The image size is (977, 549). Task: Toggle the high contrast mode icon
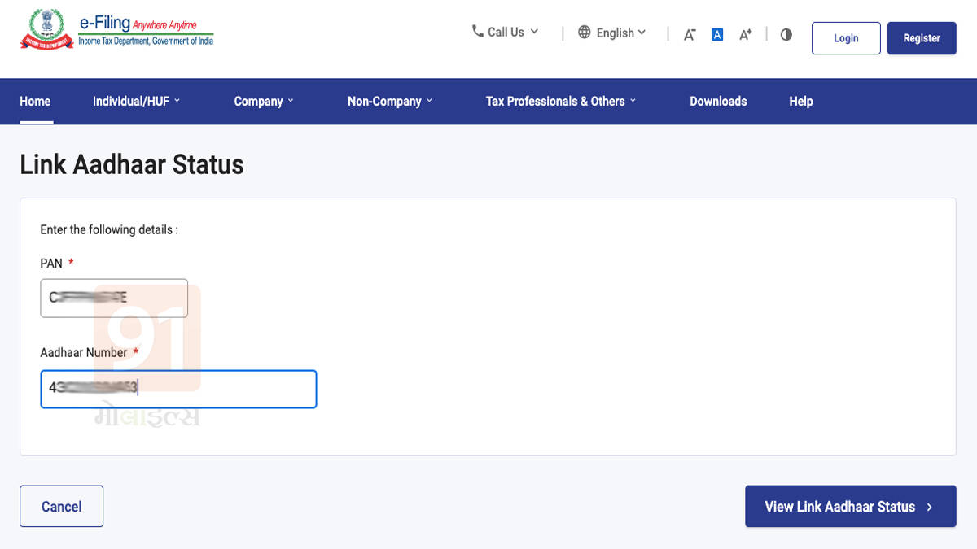[786, 35]
